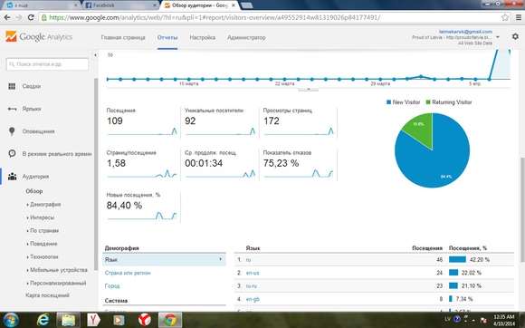Open the Город link

[112, 285]
